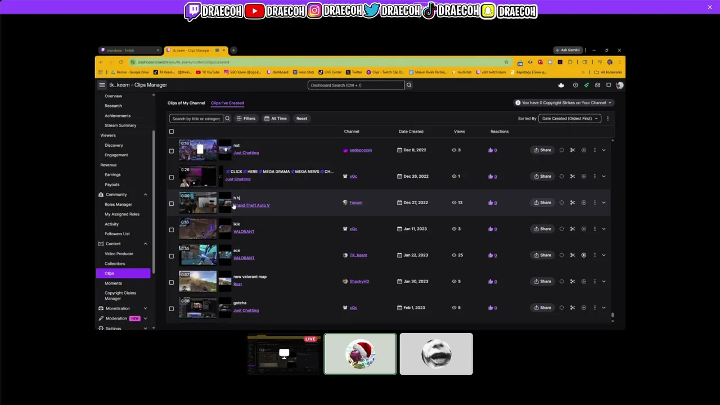Check the MEGA DRAMA clip checkbox
The image size is (720, 405).
tap(172, 177)
